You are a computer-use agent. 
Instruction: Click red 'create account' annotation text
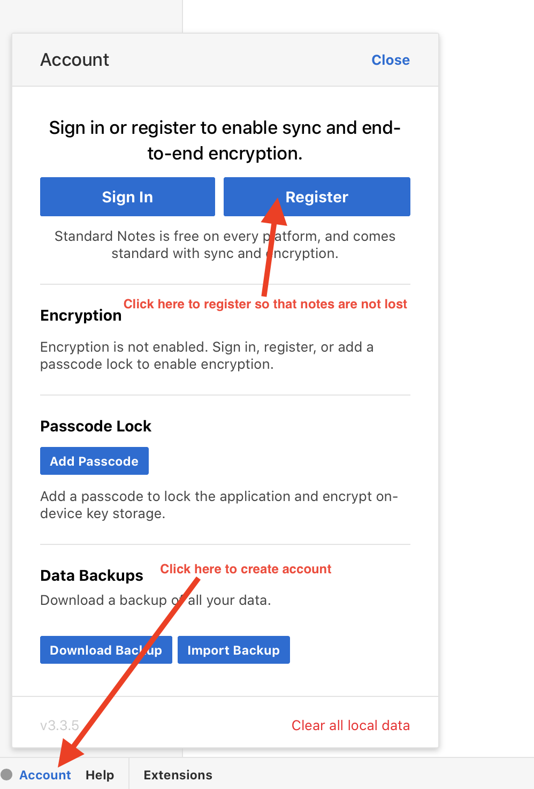[246, 569]
